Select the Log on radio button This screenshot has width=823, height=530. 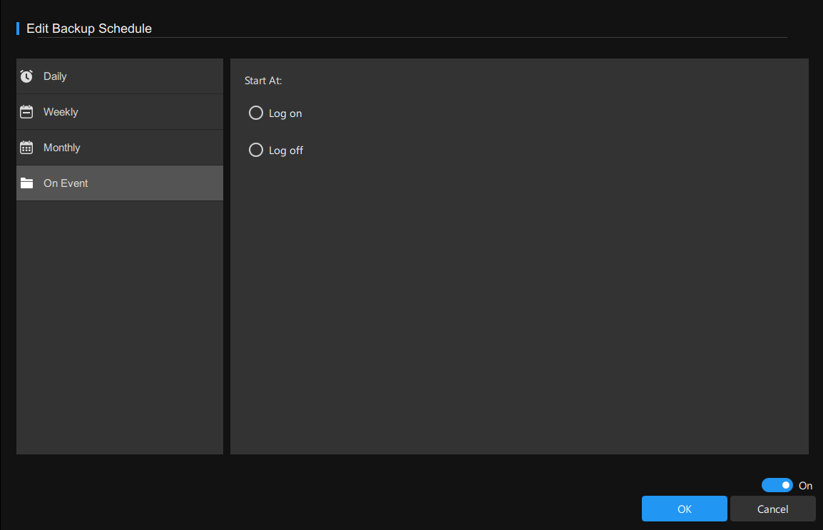tap(255, 113)
